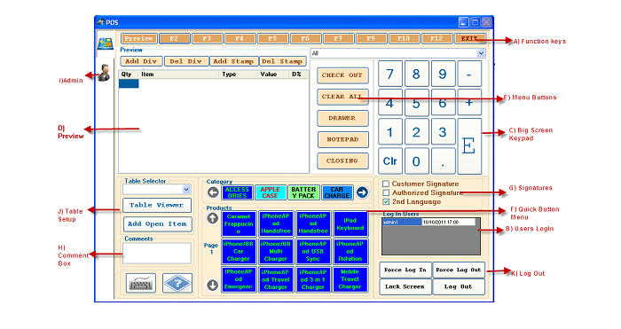Add iPhone/iPod Travel Charger product
This screenshot has height=329, width=621.
click(x=276, y=279)
